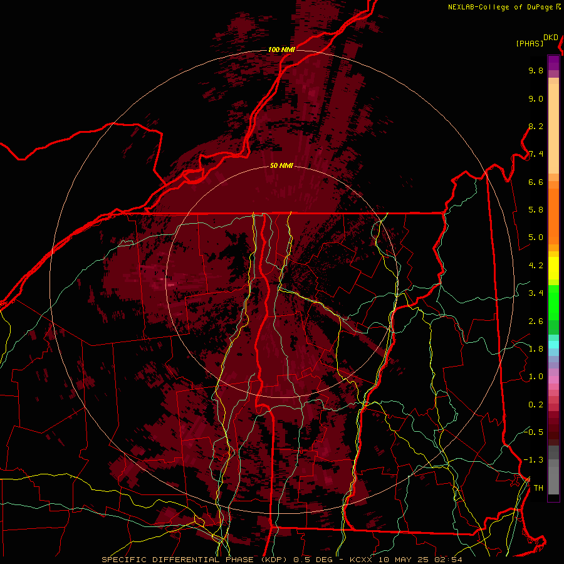564x564 pixels.
Task: Click the 1.8 legend value
Action: tap(536, 349)
